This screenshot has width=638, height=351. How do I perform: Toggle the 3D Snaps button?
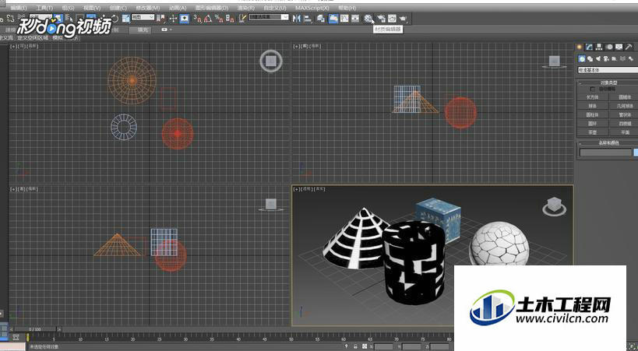coord(197,19)
